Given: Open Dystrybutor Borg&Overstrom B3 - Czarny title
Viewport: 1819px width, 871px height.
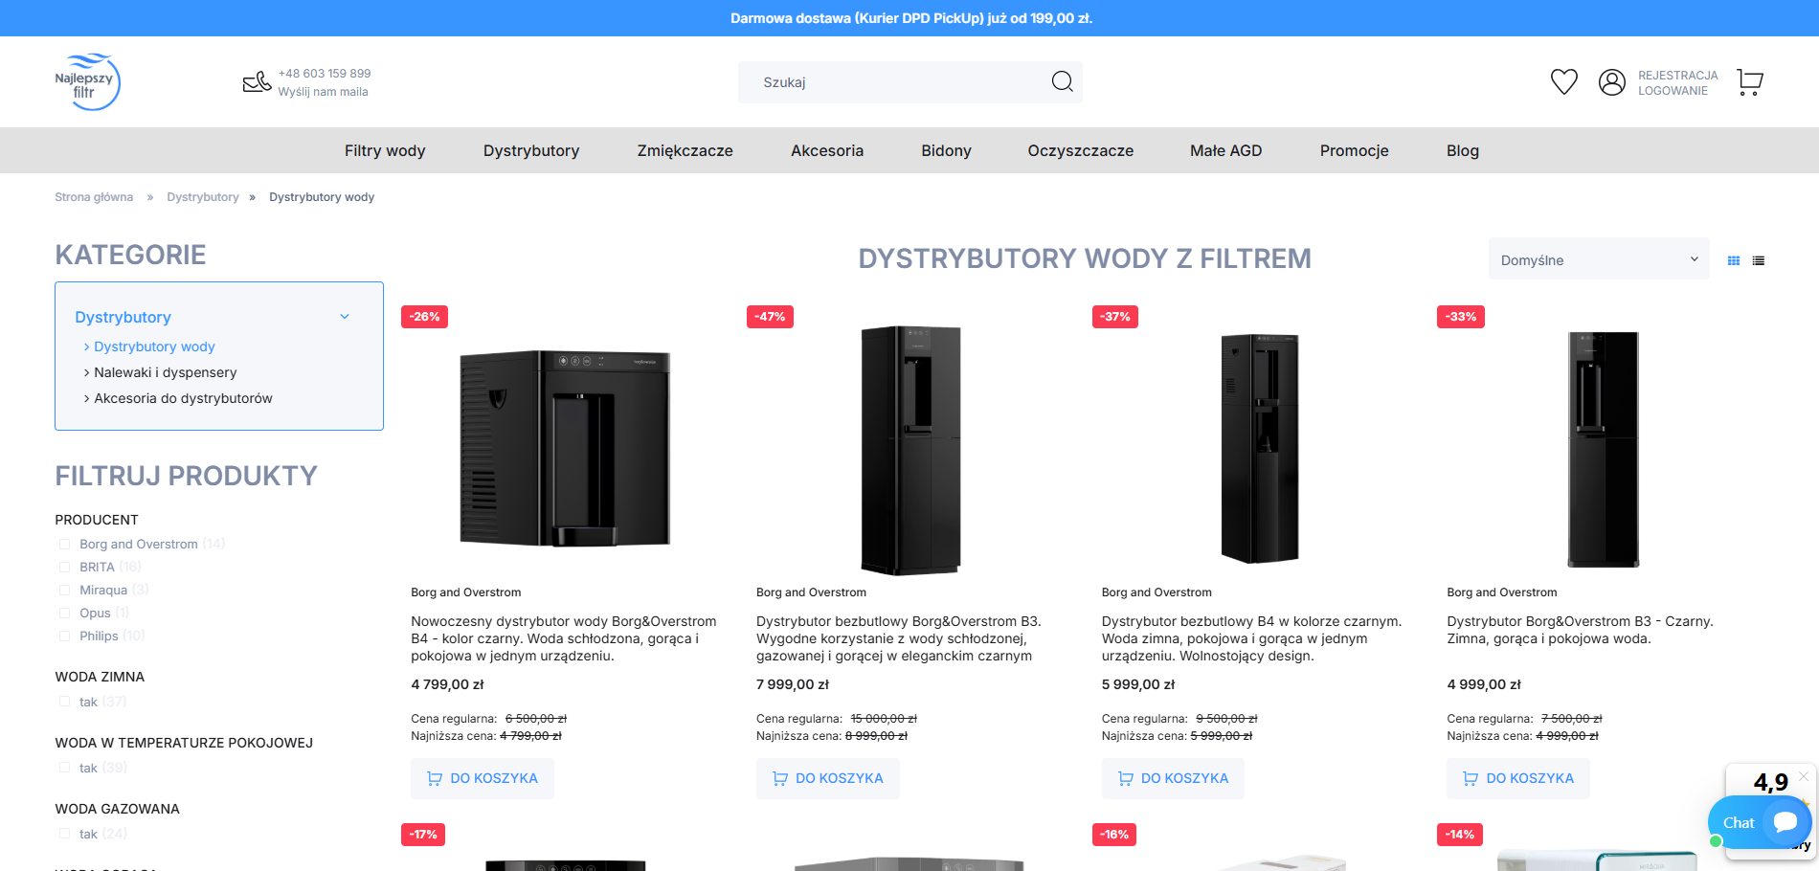Looking at the screenshot, I should [x=1580, y=630].
